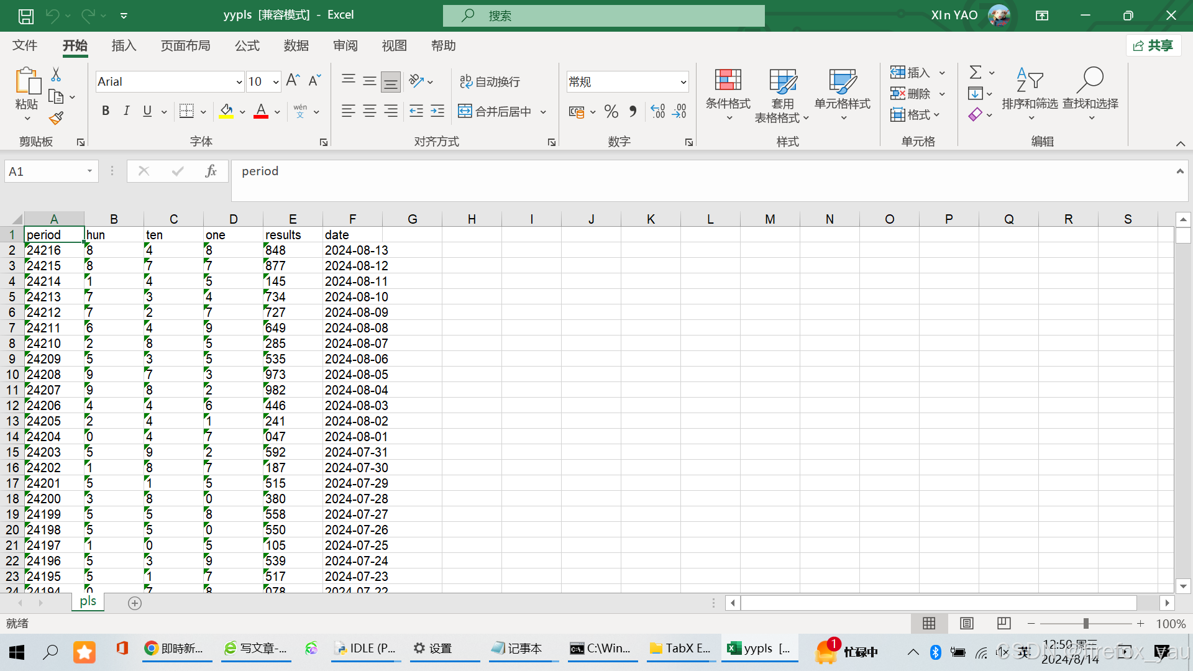Screen dimensions: 1193x671
Task: Toggle Bold formatting
Action: [106, 111]
